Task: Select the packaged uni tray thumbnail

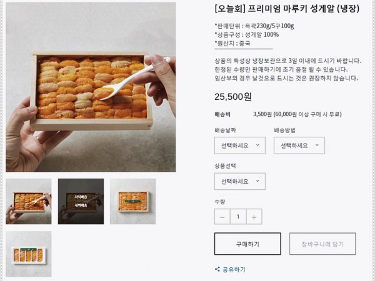Action: point(29,254)
